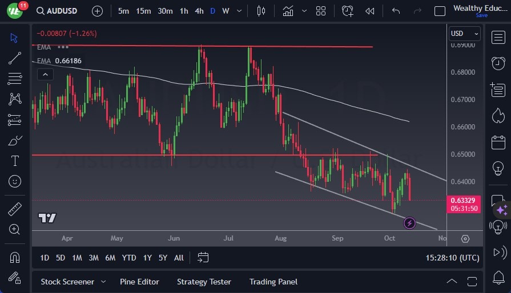Open the indicators menu icon
Image resolution: width=511 pixels, height=293 pixels.
tap(288, 11)
